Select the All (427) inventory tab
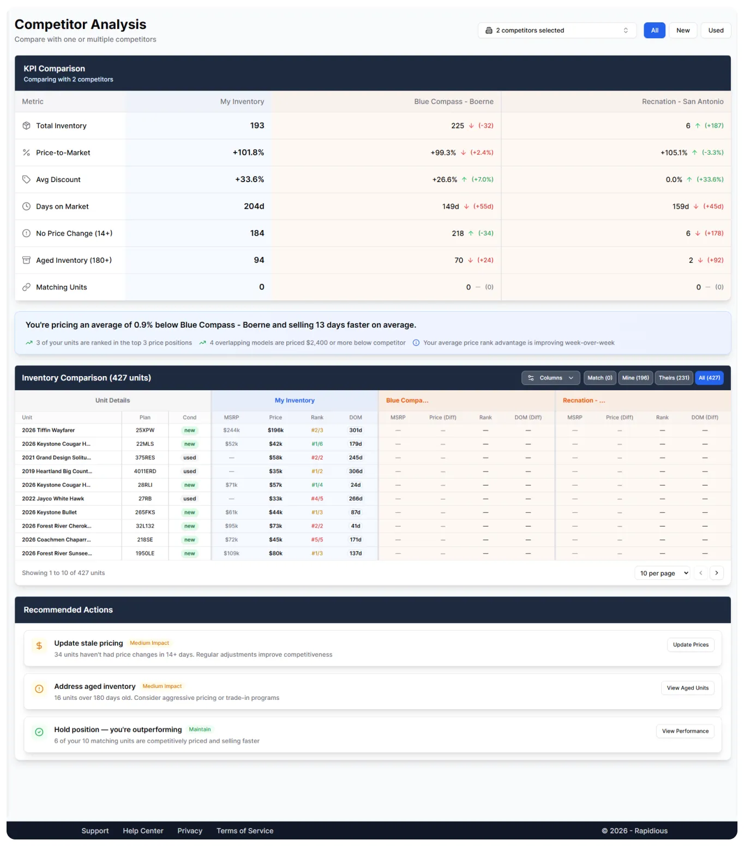This screenshot has width=744, height=846. (709, 378)
